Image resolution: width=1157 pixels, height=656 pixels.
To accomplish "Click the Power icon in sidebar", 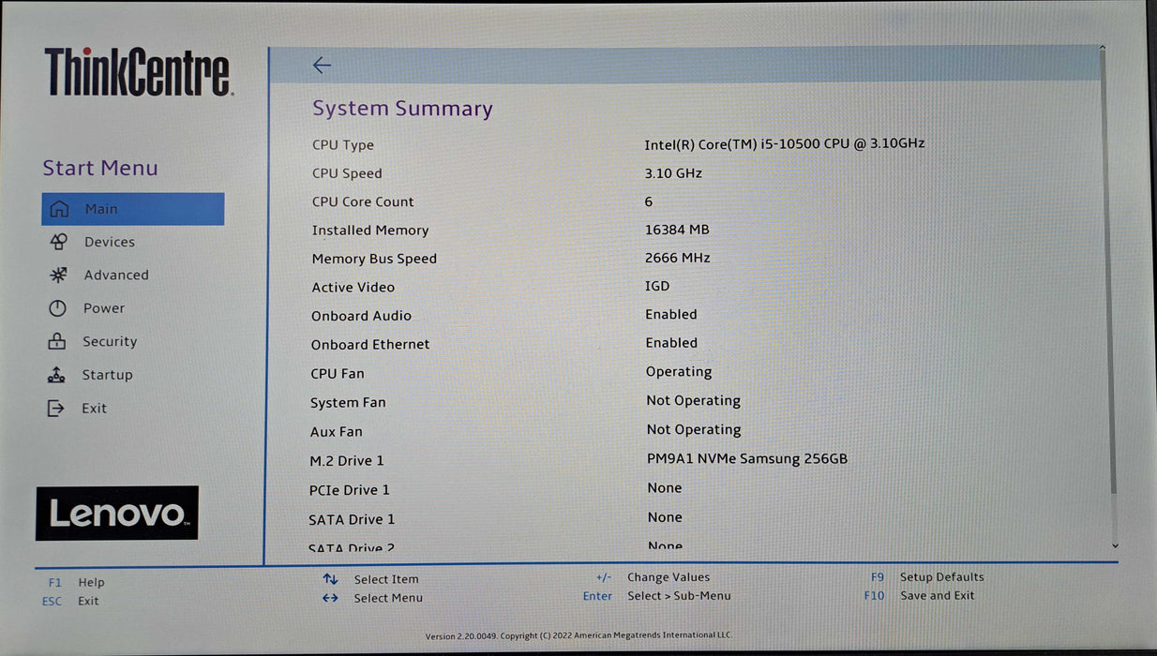I will coord(58,308).
